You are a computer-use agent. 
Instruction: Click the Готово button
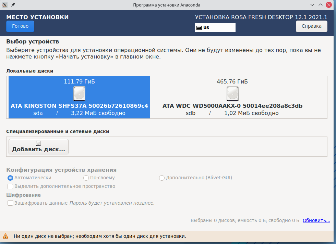(x=20, y=26)
